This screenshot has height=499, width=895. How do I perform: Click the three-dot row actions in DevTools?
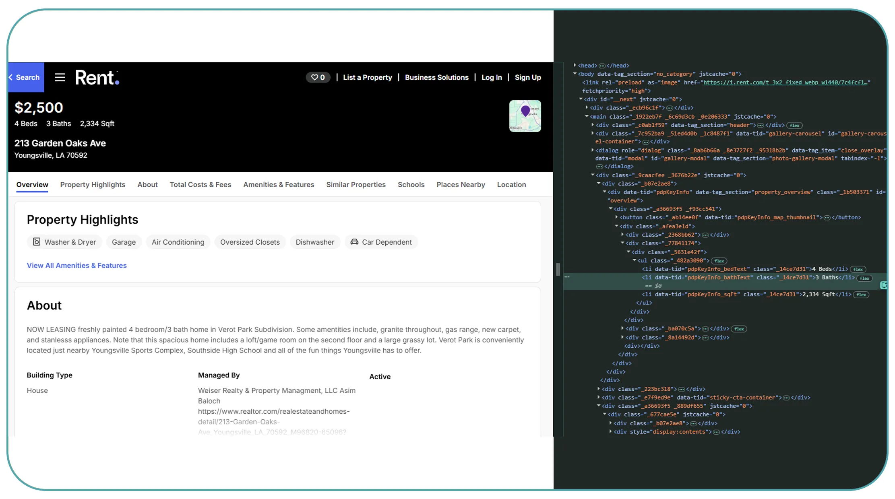click(x=567, y=277)
